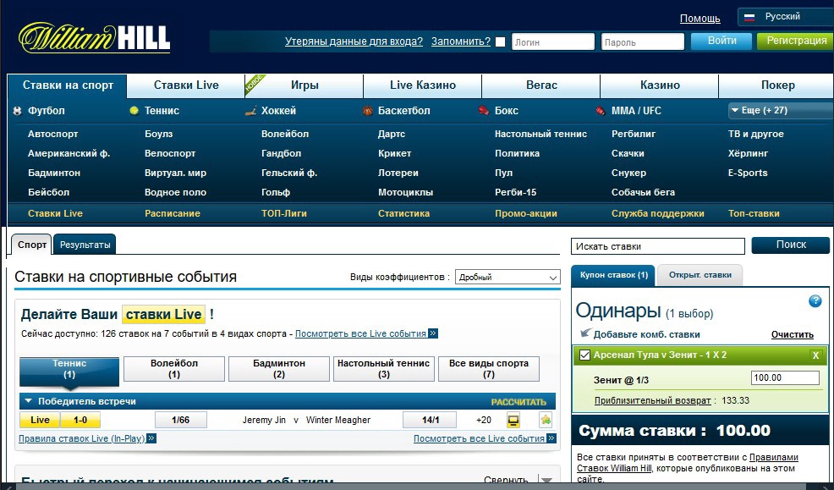
Task: Open the Казино tab
Action: 660,85
